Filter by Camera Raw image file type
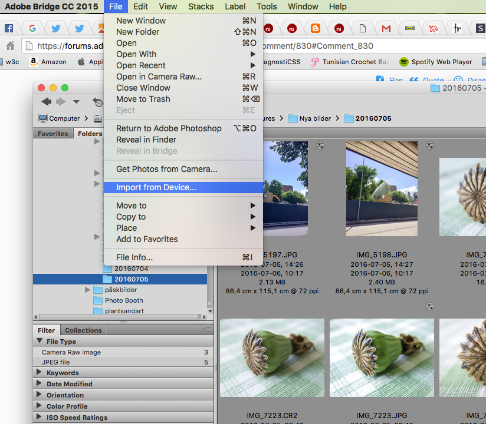Screen dimensions: 486x424 point(71,352)
